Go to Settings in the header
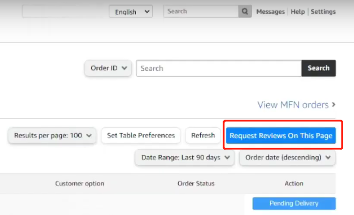This screenshot has width=354, height=215. (323, 12)
